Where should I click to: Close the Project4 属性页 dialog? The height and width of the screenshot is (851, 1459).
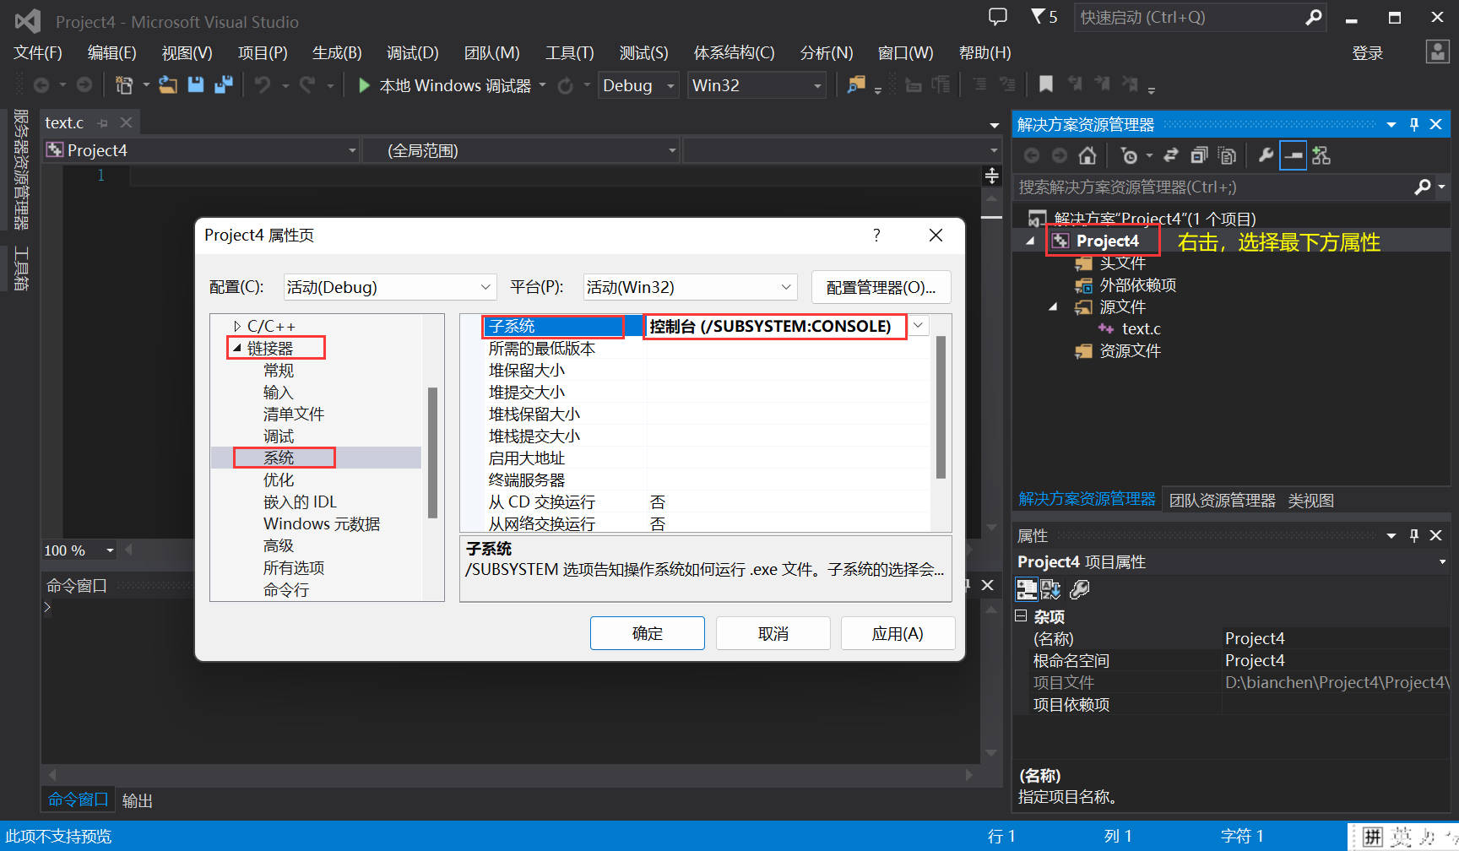936,235
